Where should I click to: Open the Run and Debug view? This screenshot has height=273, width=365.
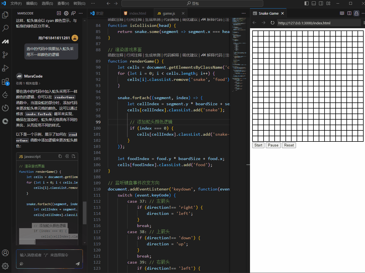point(5,68)
